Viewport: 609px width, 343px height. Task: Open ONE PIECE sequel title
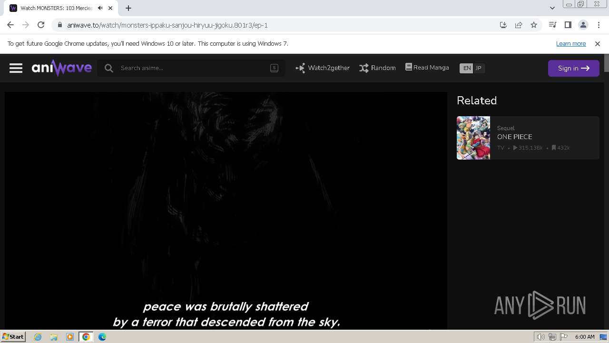tap(515, 137)
